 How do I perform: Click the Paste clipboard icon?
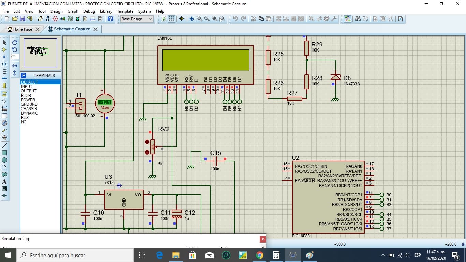click(268, 19)
